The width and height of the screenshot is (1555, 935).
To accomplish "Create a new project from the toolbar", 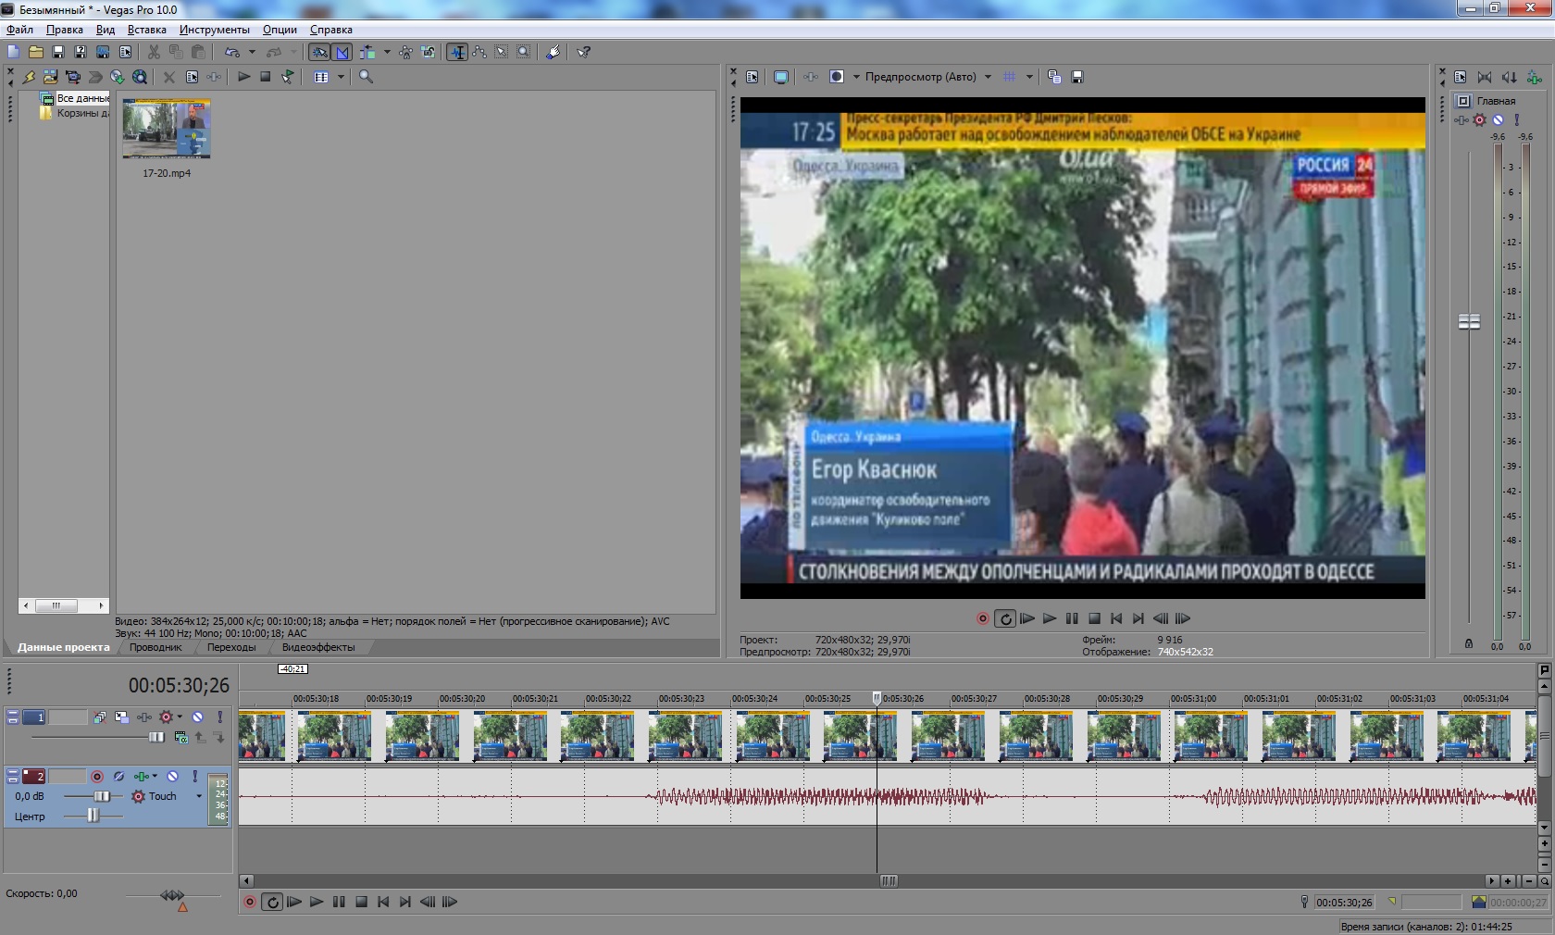I will click(13, 52).
